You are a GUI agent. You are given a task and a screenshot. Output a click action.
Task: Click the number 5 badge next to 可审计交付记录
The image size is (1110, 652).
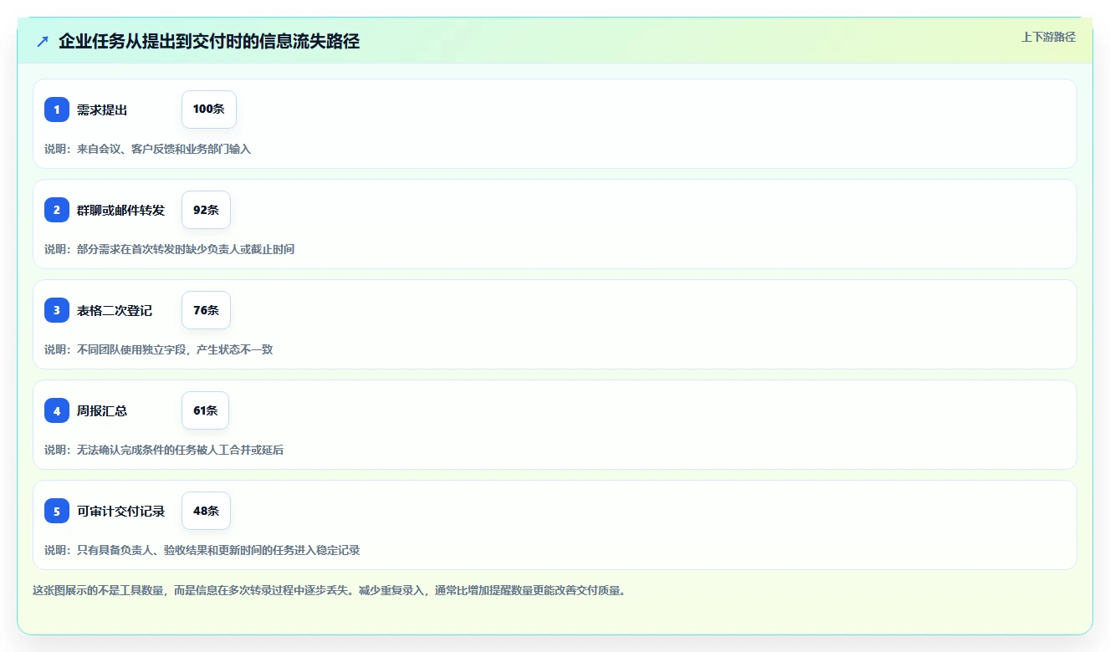[x=57, y=511]
